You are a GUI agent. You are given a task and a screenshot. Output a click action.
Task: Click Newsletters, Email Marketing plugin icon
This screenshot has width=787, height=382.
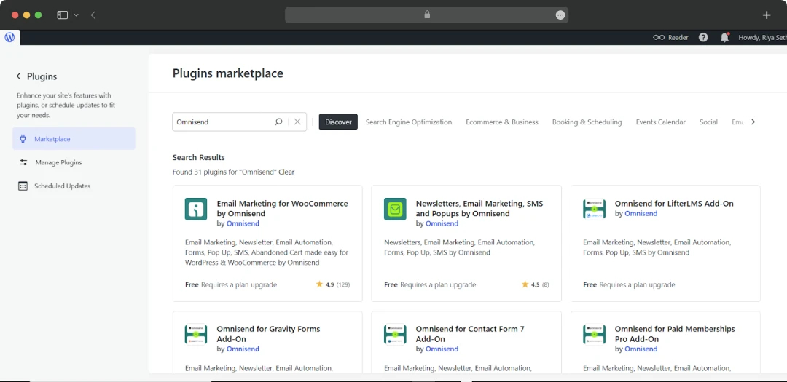click(395, 209)
